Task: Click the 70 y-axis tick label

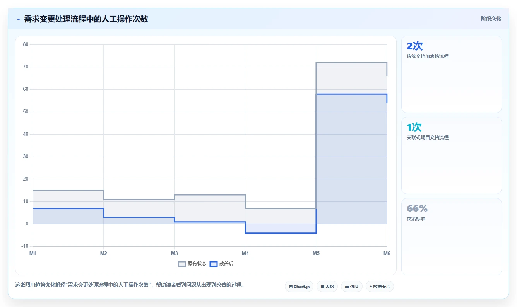Action: 26,67
